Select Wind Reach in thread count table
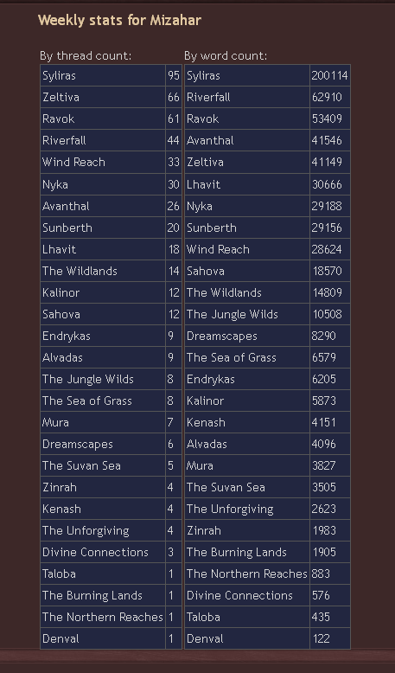The height and width of the screenshot is (673, 395). [73, 163]
